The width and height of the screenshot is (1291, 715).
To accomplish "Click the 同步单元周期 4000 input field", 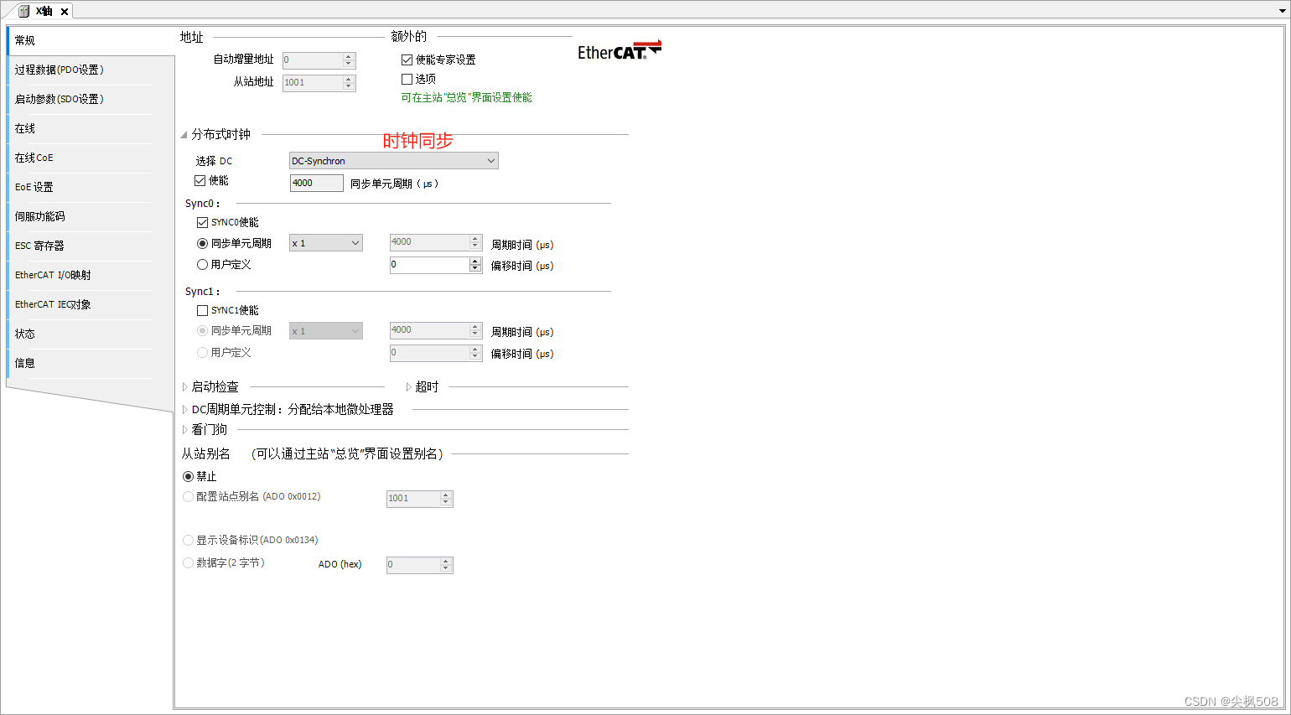I will coord(316,183).
